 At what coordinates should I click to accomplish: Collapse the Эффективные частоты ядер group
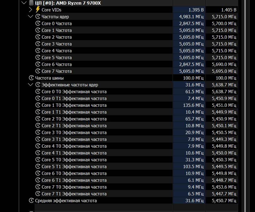(x=31, y=84)
